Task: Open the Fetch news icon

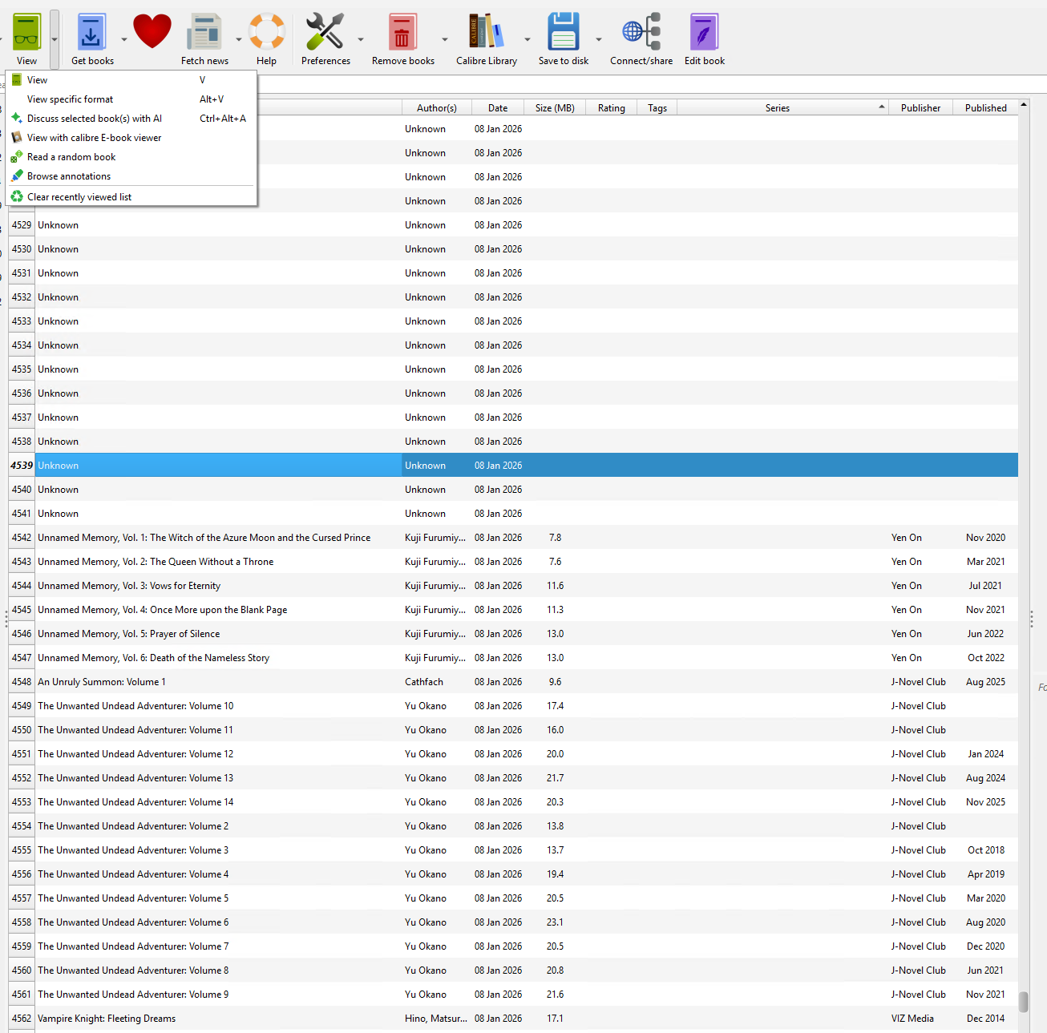Action: (204, 32)
